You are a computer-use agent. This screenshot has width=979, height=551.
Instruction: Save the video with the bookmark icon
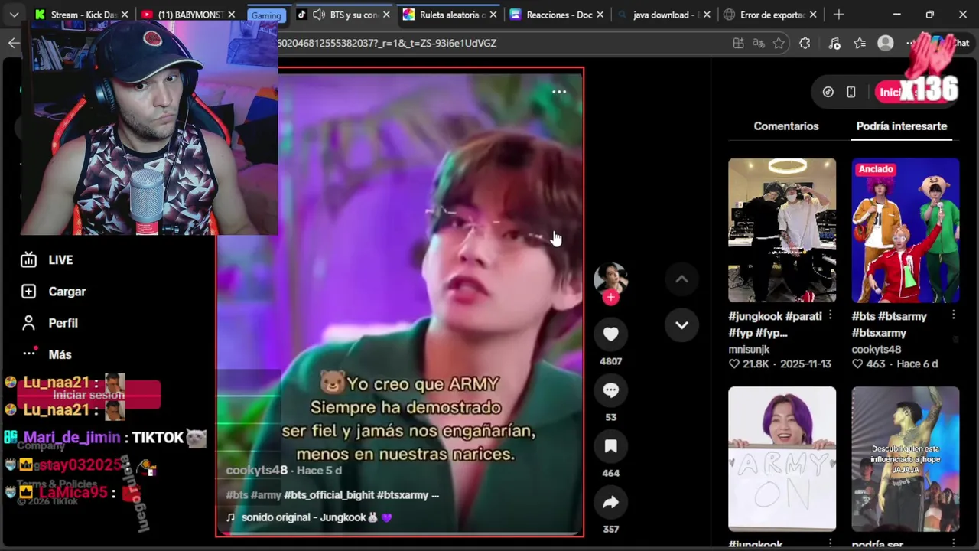coord(610,446)
